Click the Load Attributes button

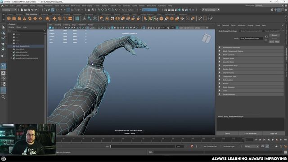(x=250, y=134)
